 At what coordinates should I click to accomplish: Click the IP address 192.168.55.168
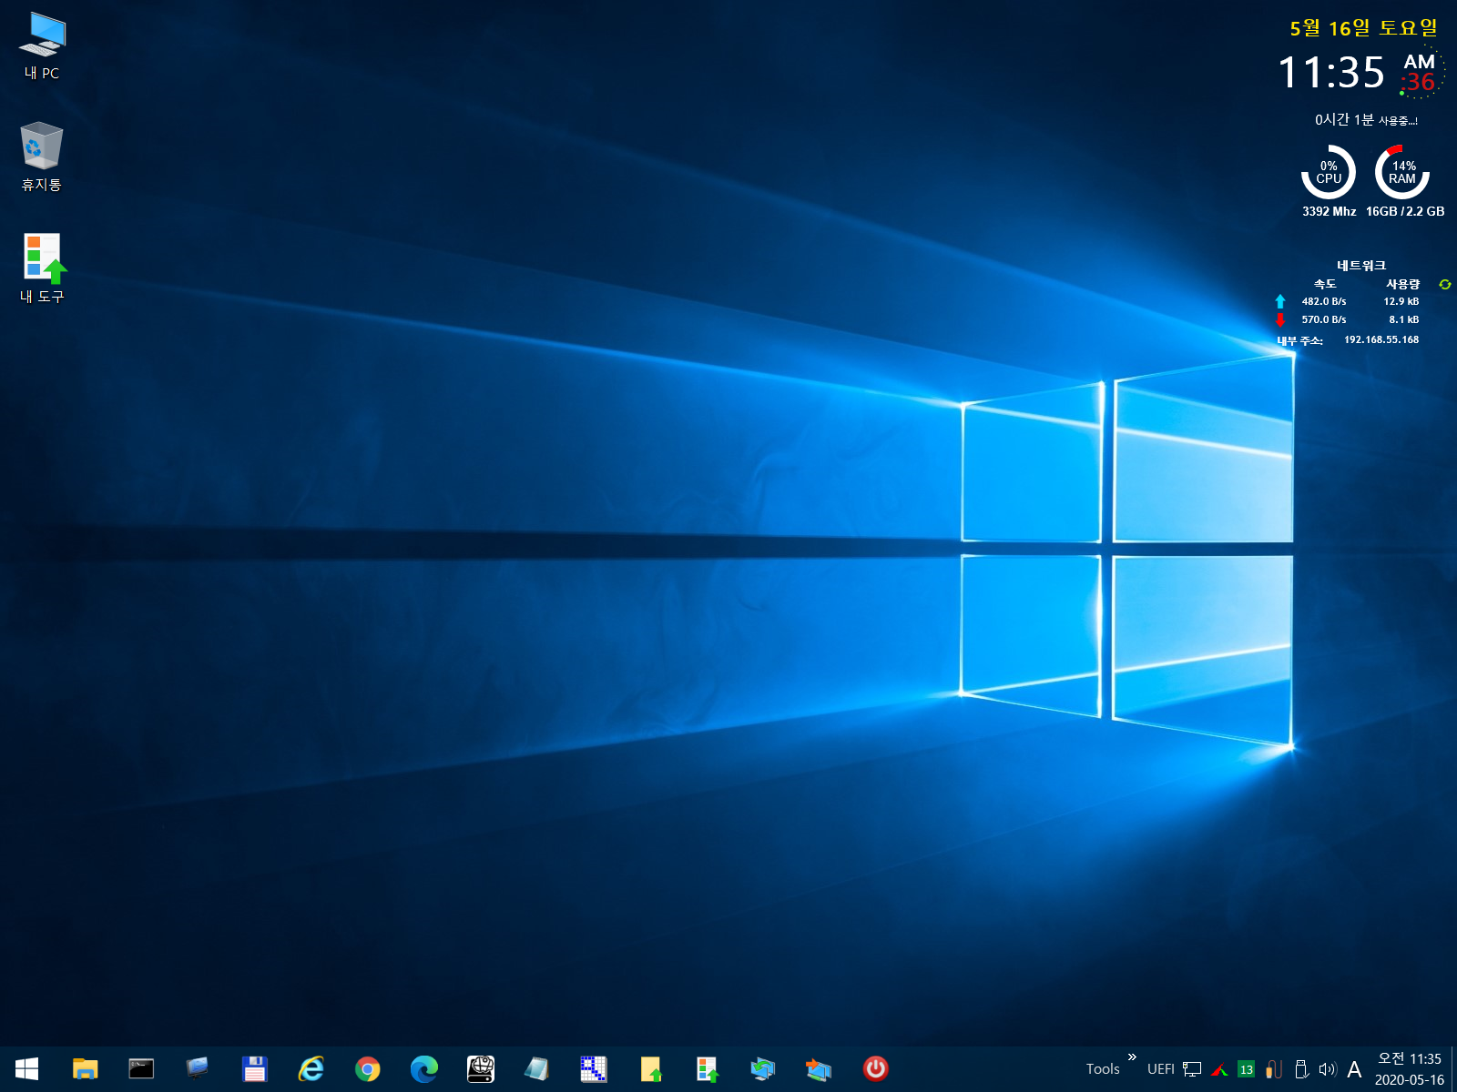(x=1381, y=339)
